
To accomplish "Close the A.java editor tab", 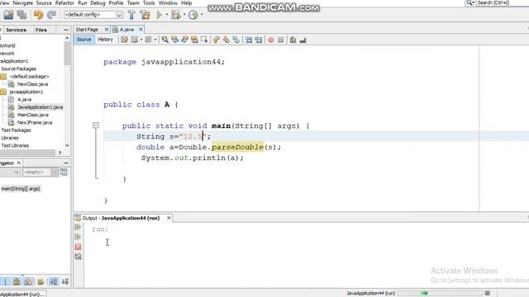I will pos(141,30).
